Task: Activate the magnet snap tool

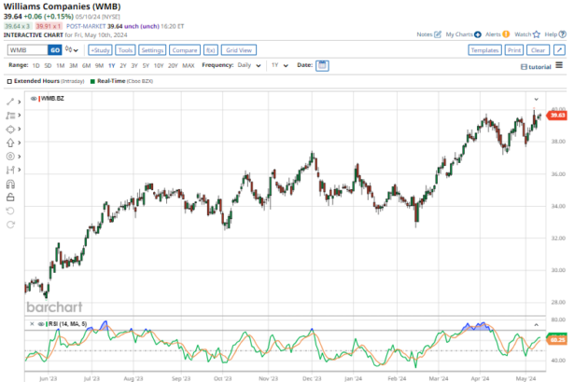Action: click(x=11, y=184)
